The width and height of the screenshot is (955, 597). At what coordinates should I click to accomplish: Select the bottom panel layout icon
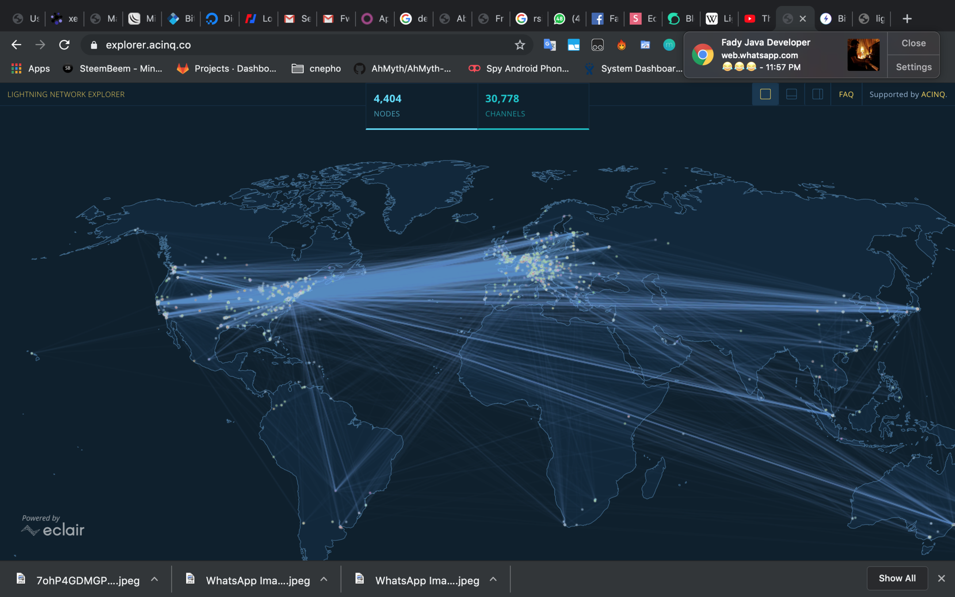[791, 94]
